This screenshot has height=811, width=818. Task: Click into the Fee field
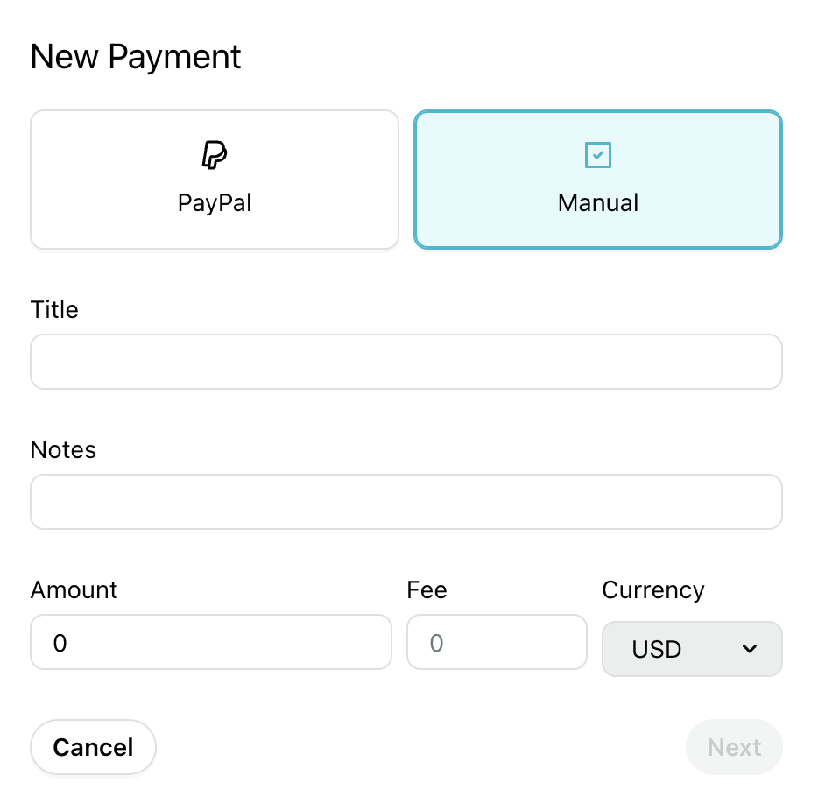[x=497, y=642]
